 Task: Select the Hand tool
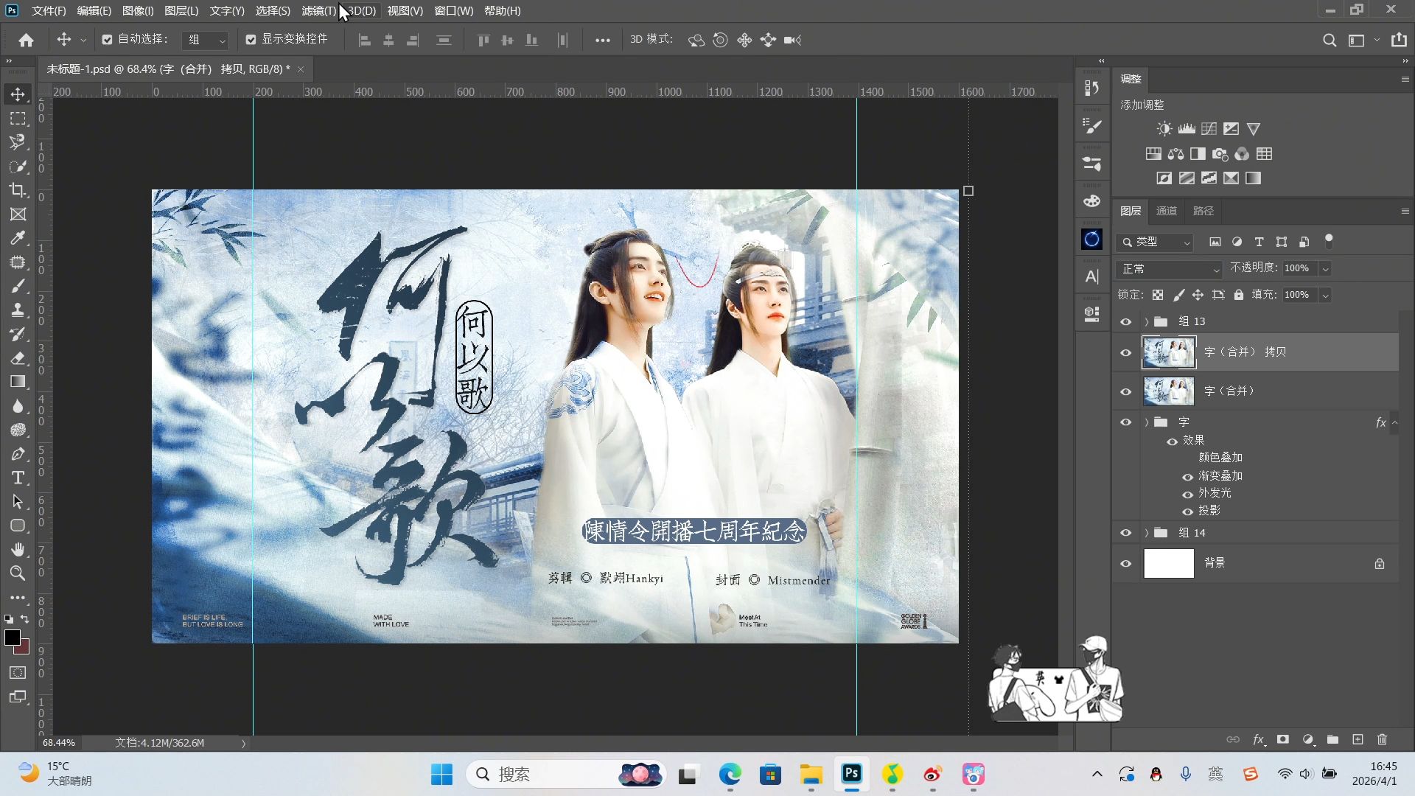(x=18, y=550)
